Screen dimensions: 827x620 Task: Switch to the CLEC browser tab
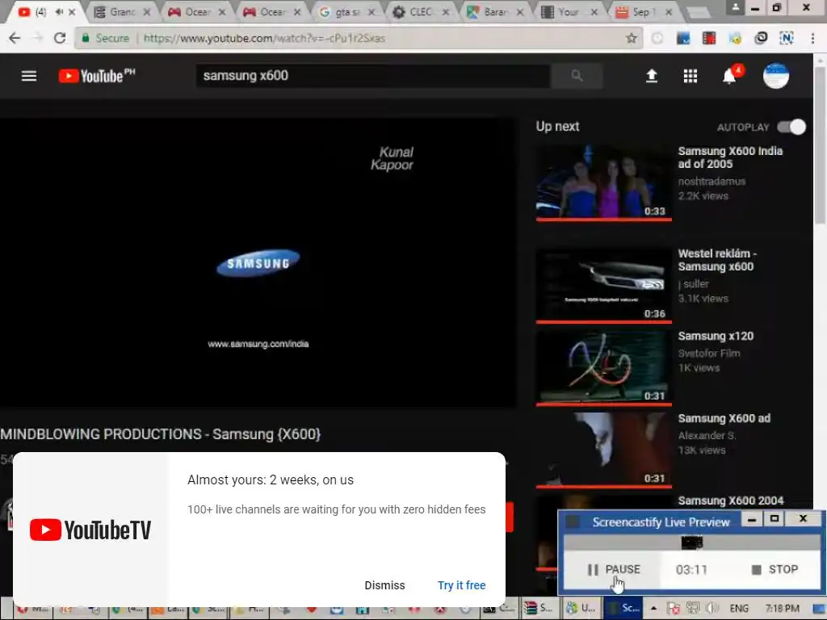click(422, 11)
